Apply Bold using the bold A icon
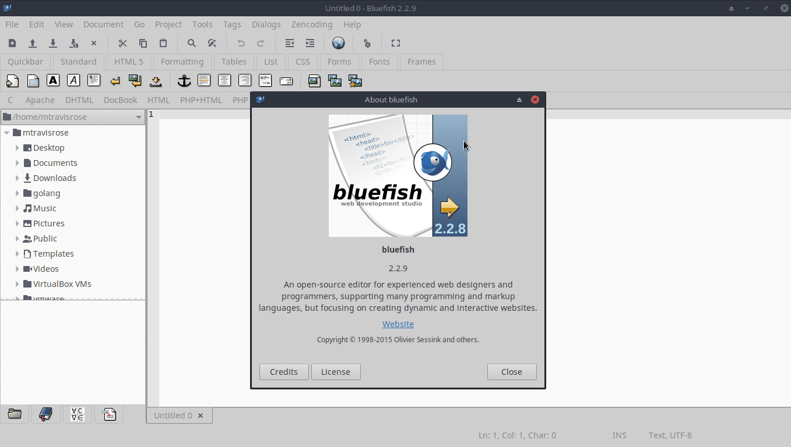791x447 pixels. pyautogui.click(x=53, y=80)
